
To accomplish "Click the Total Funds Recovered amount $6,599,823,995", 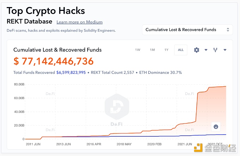I will click(71, 72).
